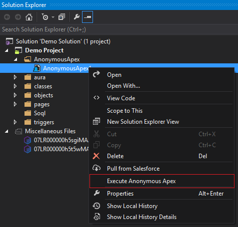Select Pull from Salesforce
Image resolution: width=238 pixels, height=227 pixels.
pos(161,169)
